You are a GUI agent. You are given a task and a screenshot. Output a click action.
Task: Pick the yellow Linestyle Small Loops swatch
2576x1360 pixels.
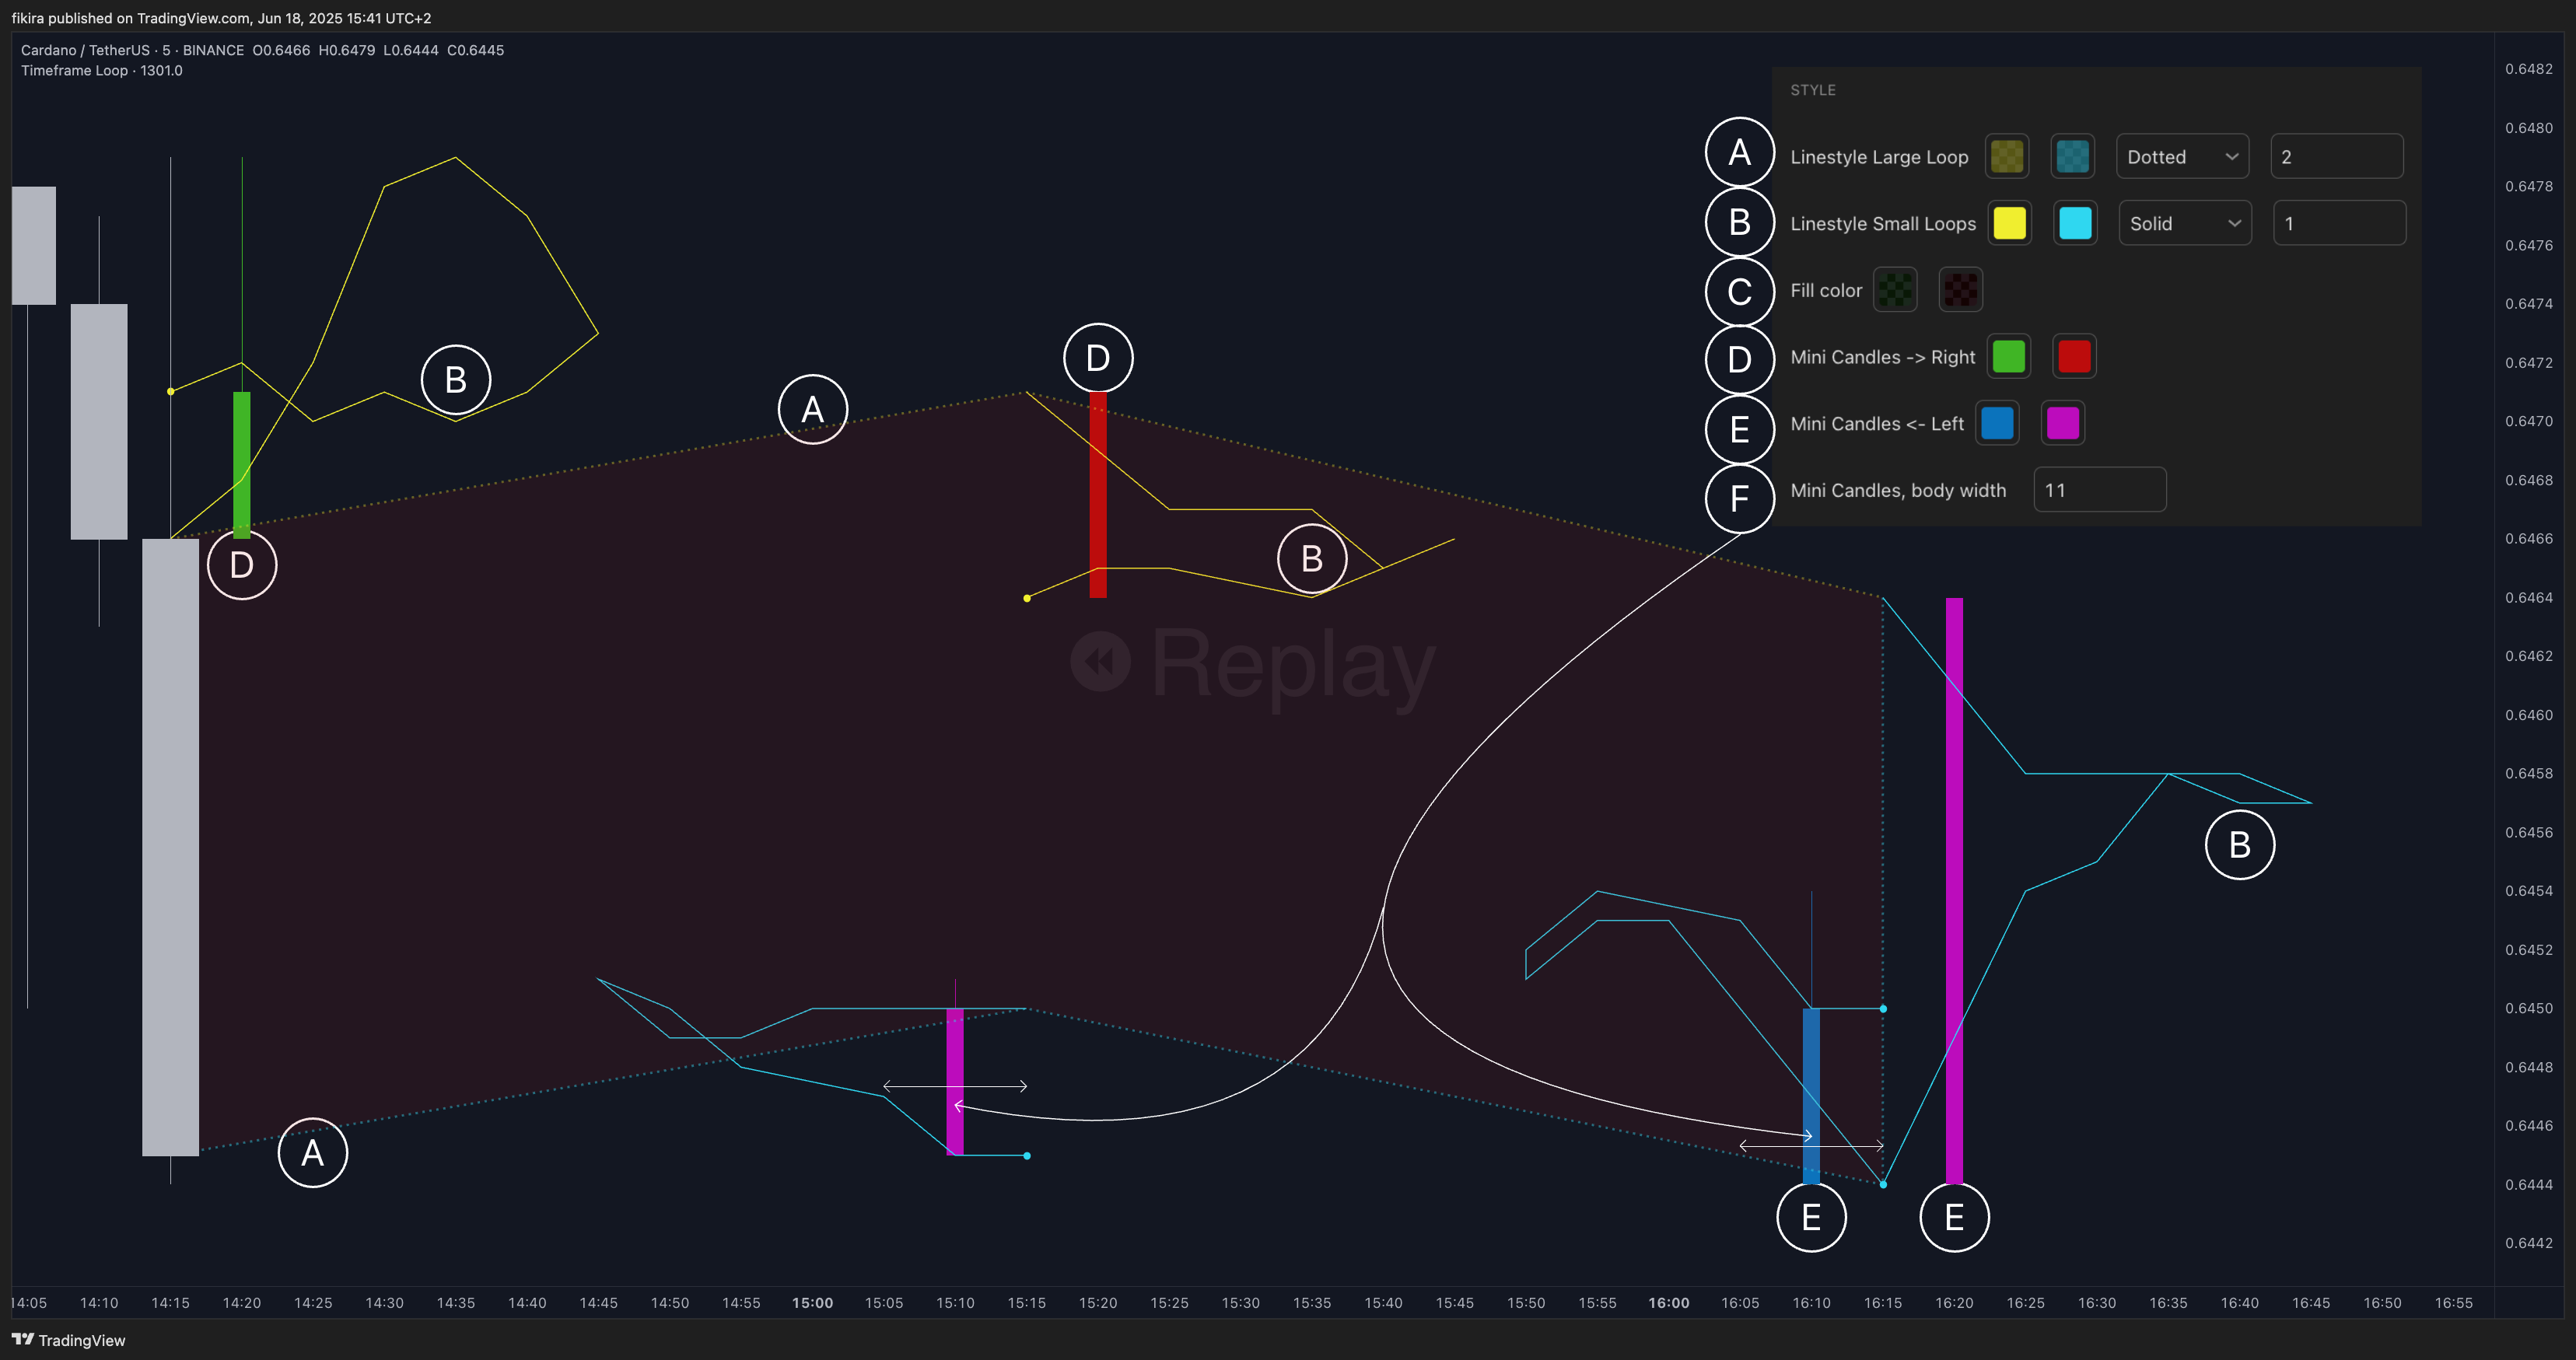[x=2010, y=223]
